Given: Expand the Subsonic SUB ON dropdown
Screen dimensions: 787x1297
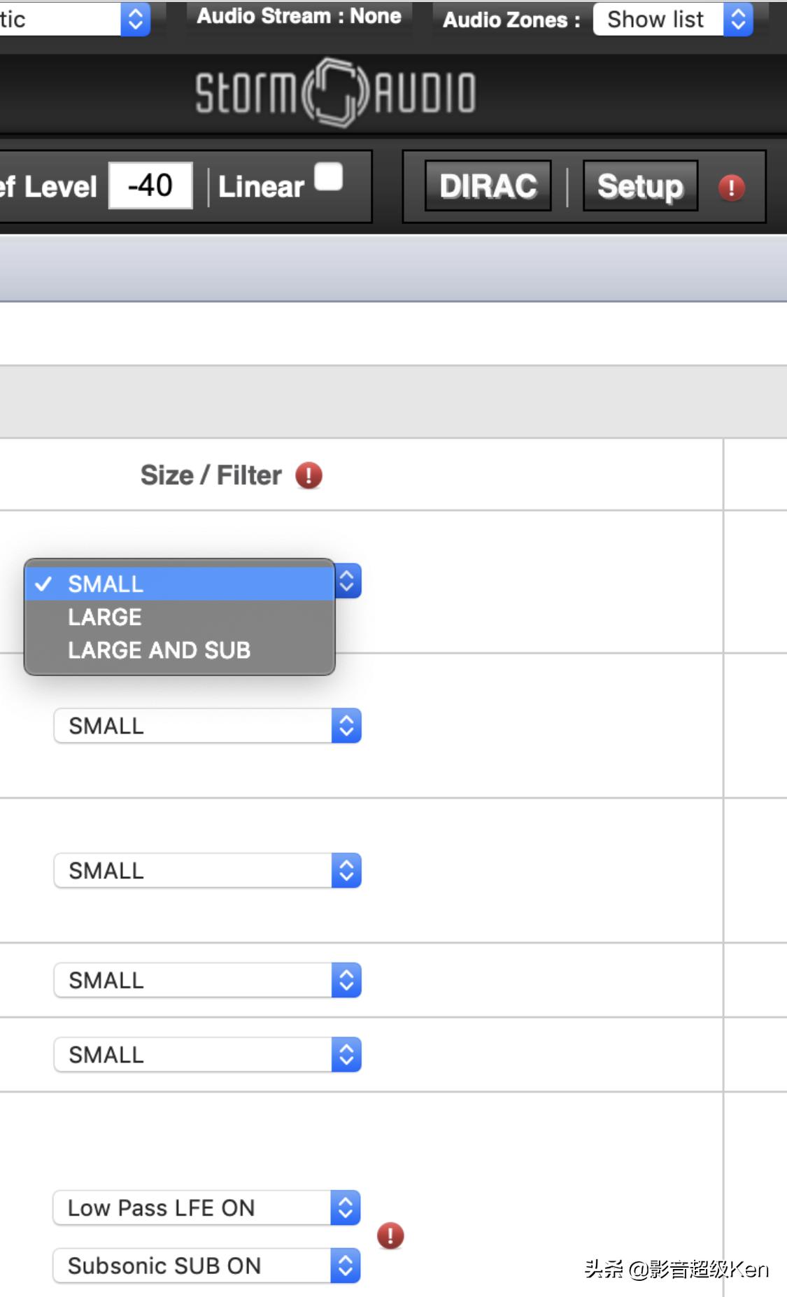Looking at the screenshot, I should point(206,1266).
